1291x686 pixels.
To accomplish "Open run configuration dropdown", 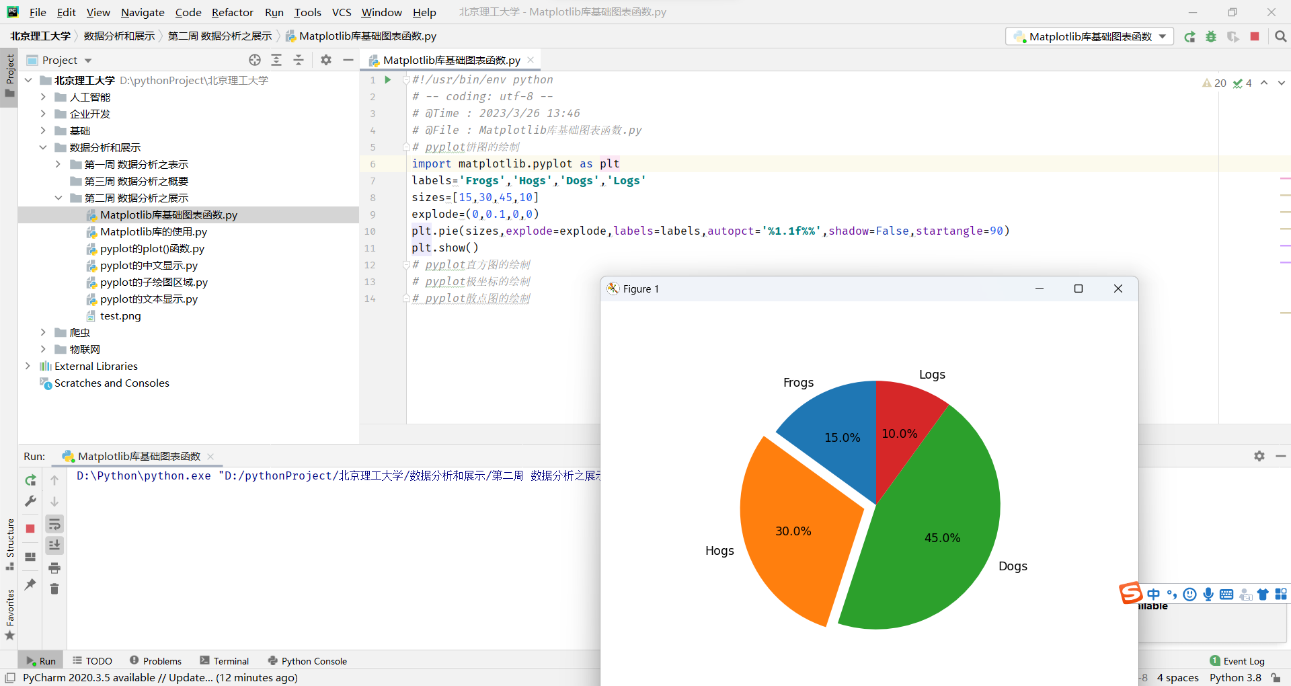I will tap(1089, 36).
